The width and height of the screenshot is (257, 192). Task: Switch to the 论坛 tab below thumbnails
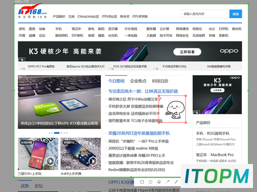(x=39, y=186)
